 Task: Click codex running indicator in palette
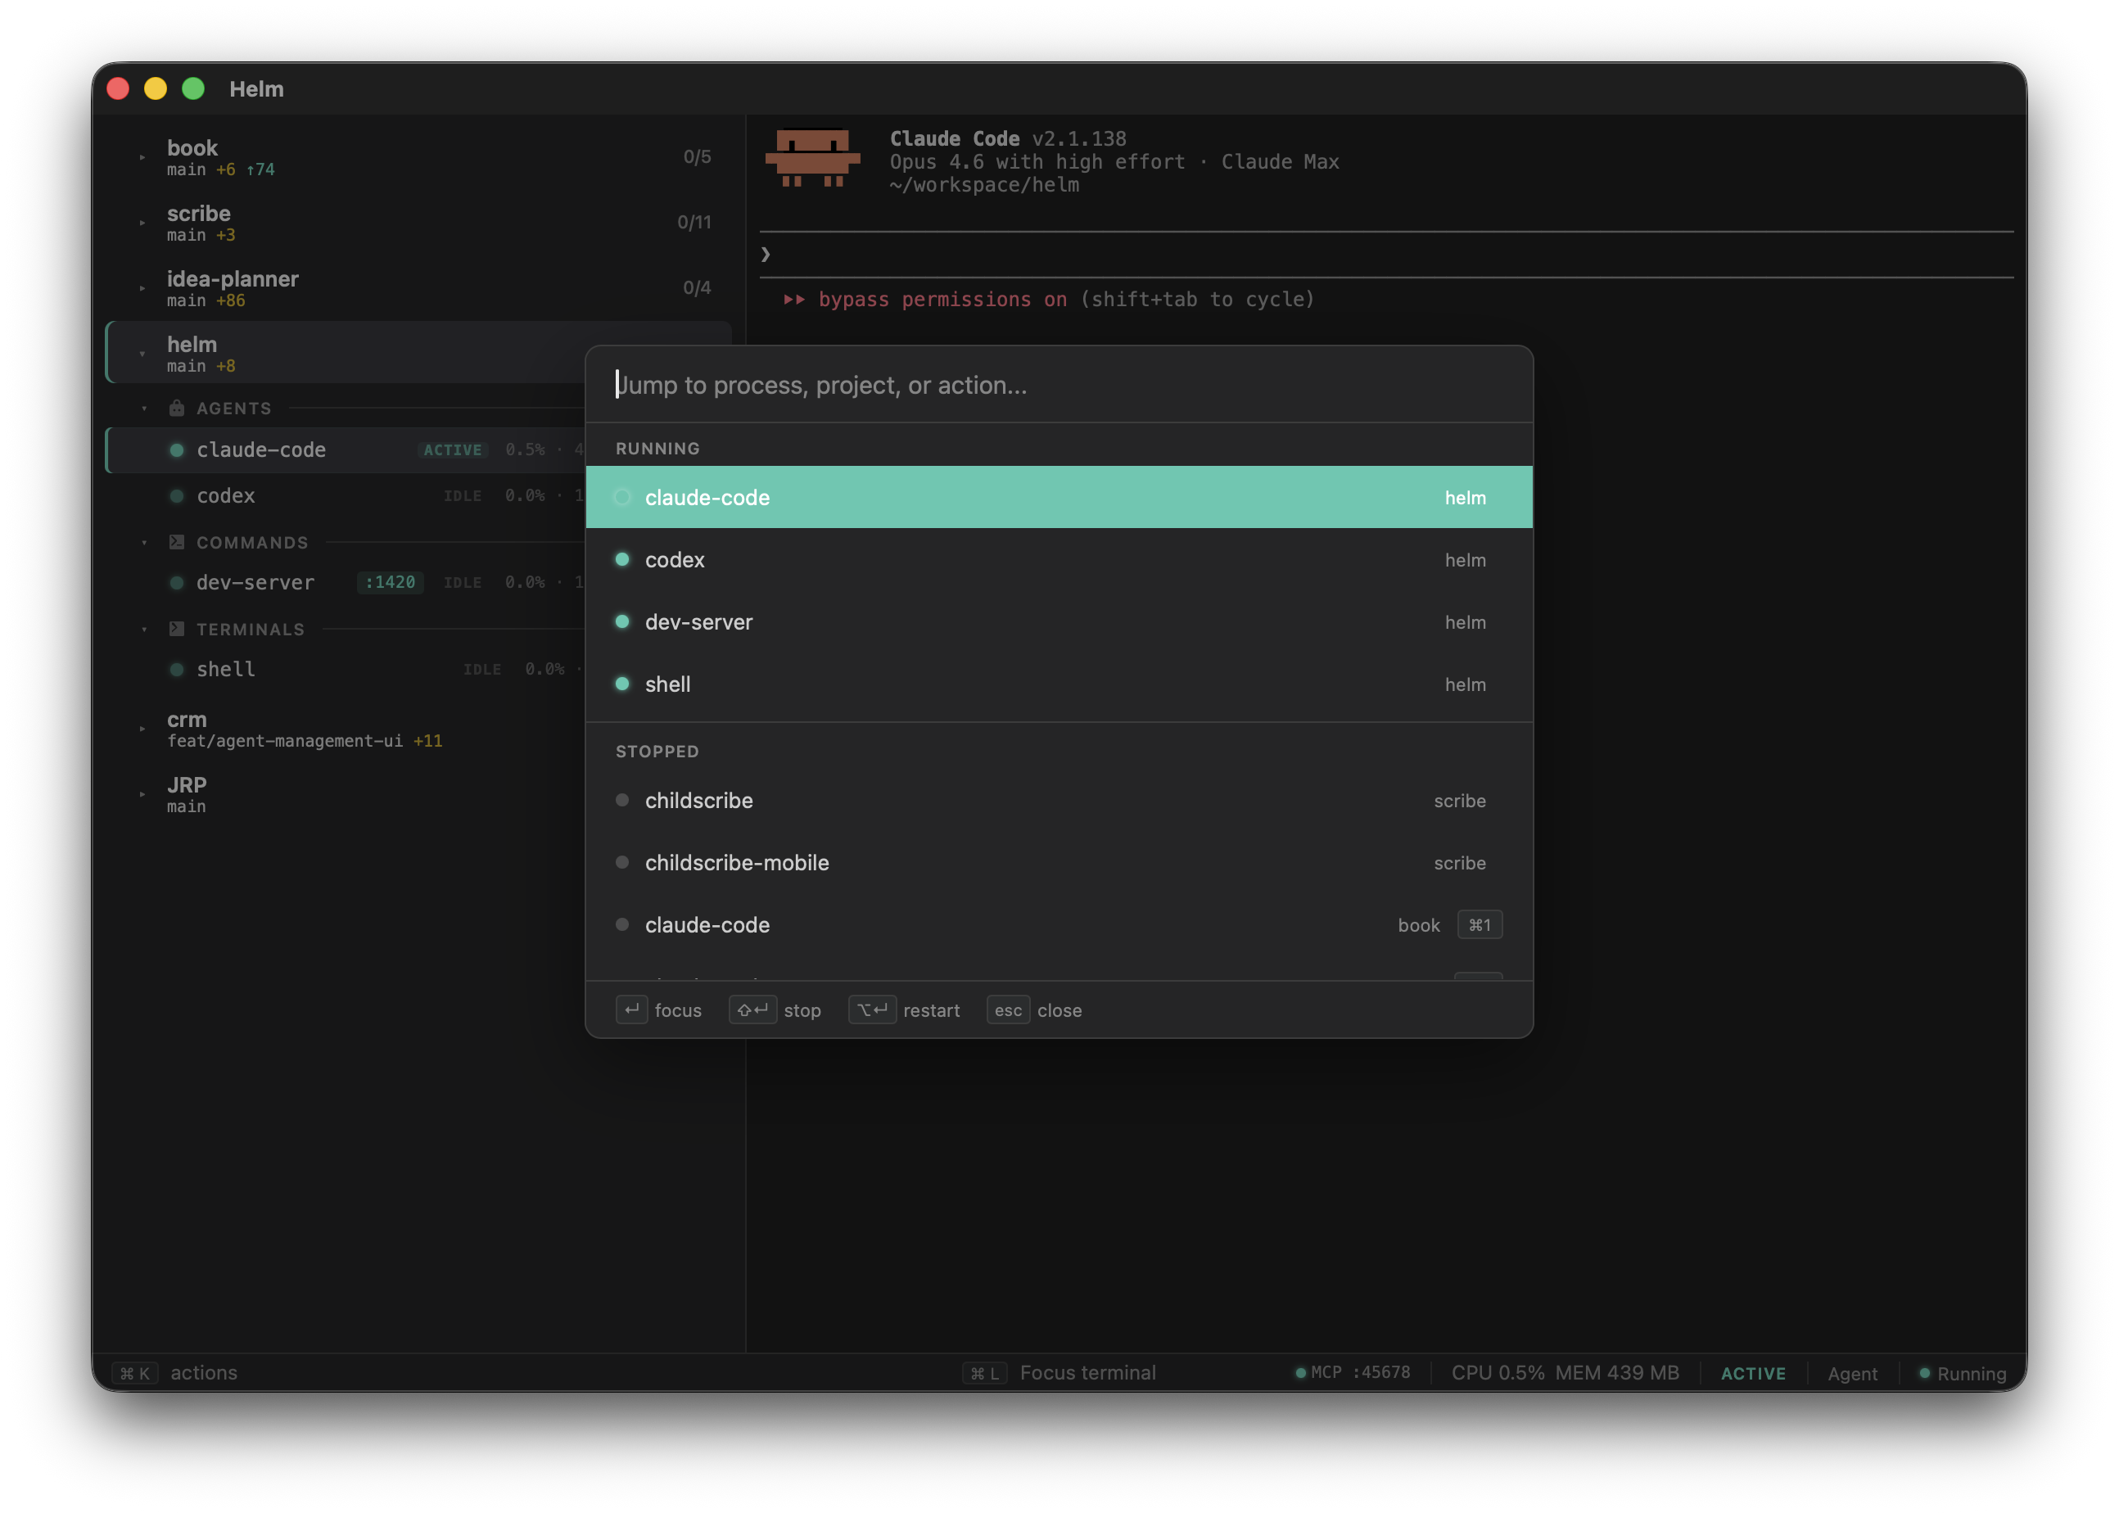622,559
